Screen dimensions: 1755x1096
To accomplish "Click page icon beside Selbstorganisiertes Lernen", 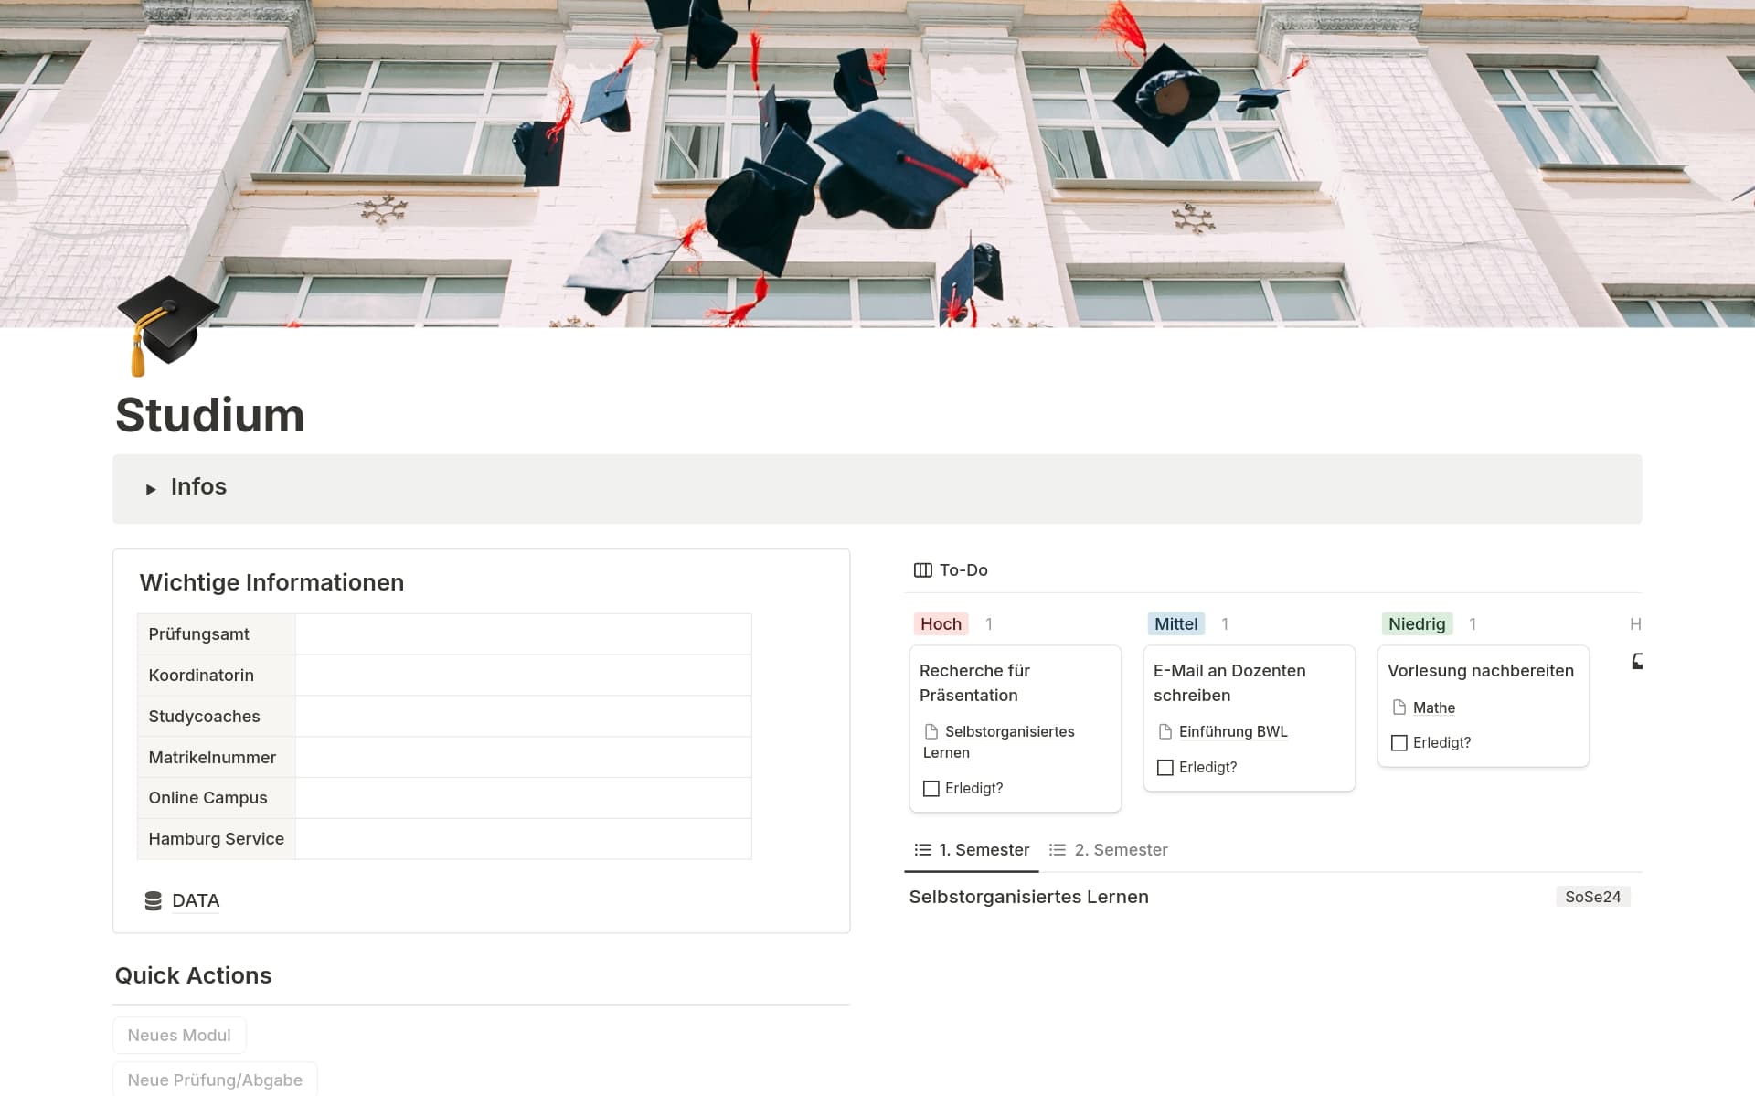I will (x=931, y=731).
